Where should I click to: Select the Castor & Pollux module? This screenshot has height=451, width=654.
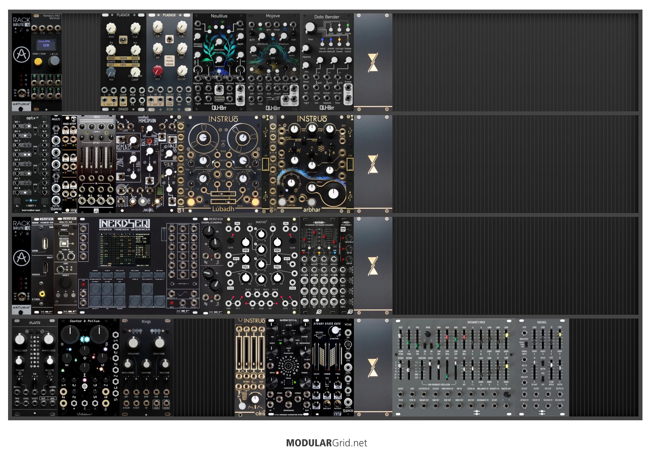click(89, 368)
